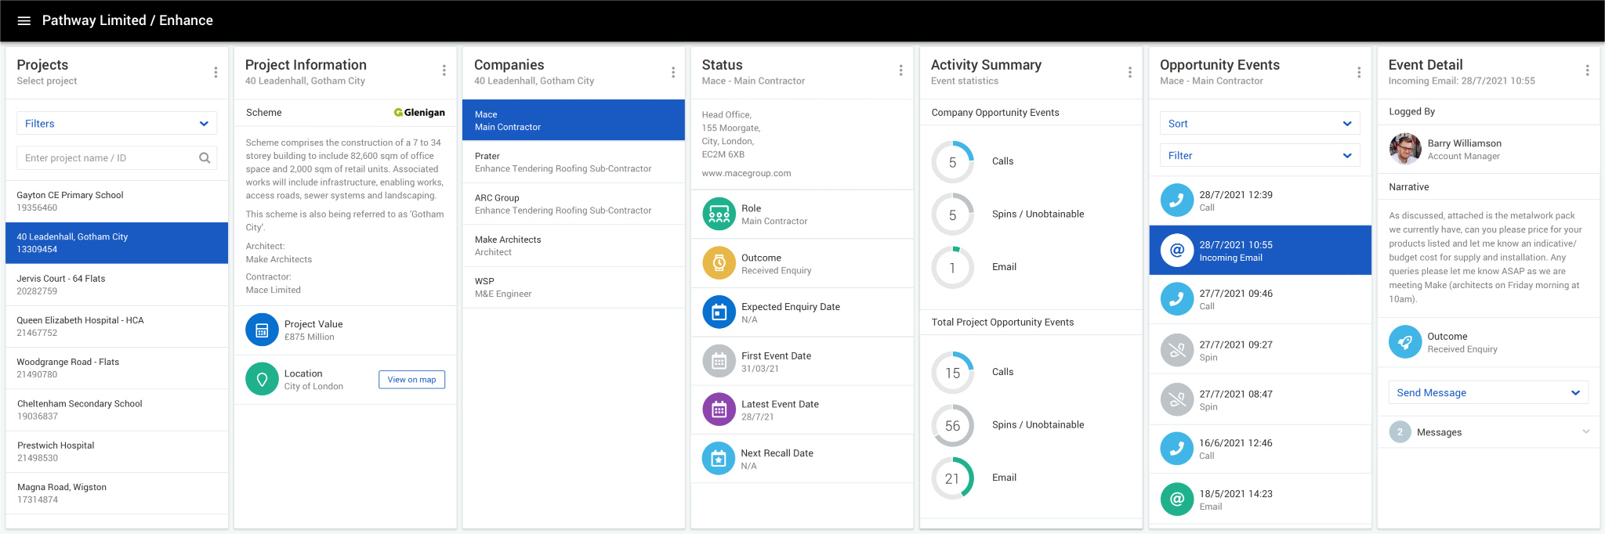1605x534 pixels.
Task: Select Jervis Court - 64 Flats project
Action: coord(117,284)
